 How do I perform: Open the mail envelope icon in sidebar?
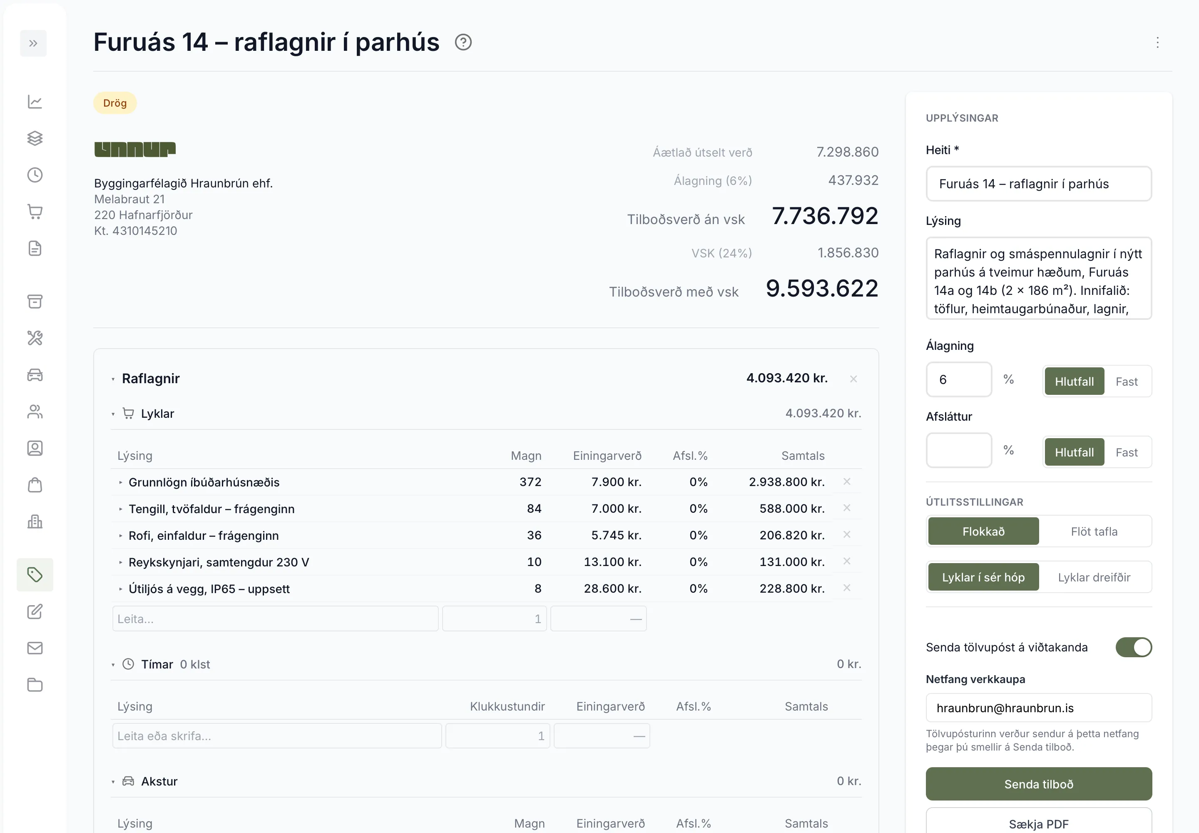[x=35, y=648]
